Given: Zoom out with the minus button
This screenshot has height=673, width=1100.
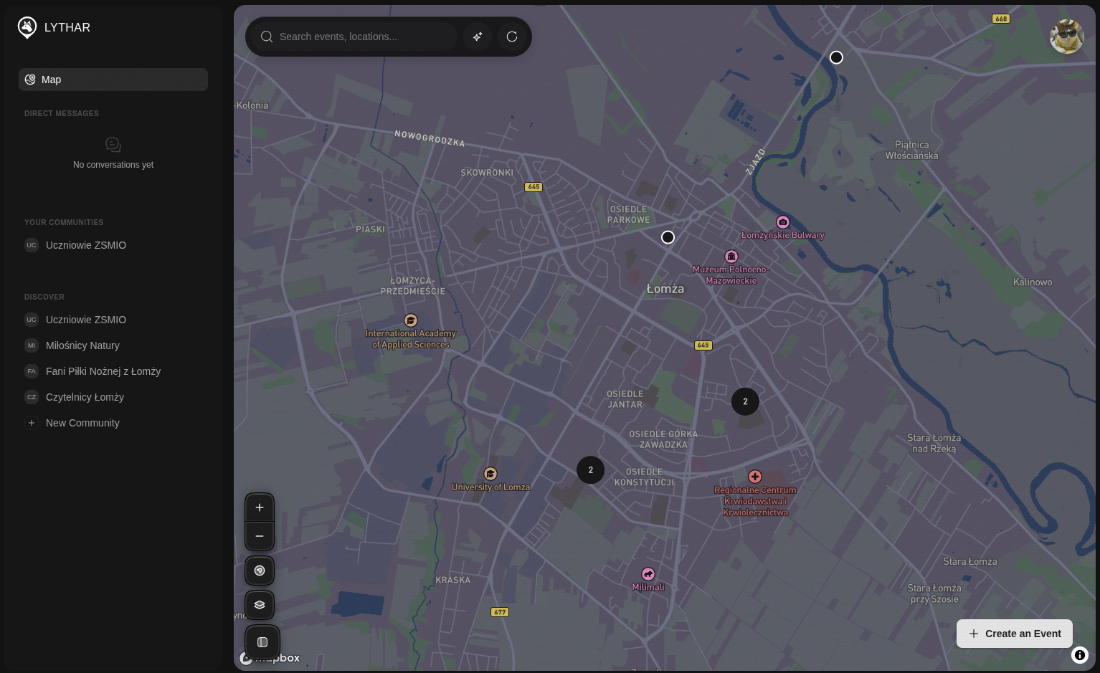Looking at the screenshot, I should click(x=260, y=536).
